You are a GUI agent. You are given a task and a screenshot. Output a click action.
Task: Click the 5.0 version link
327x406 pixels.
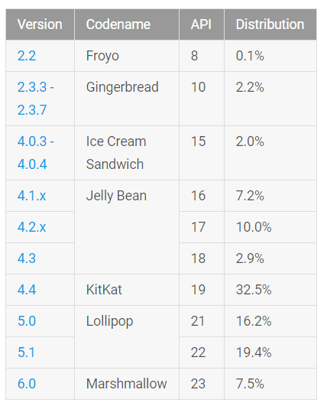27,321
